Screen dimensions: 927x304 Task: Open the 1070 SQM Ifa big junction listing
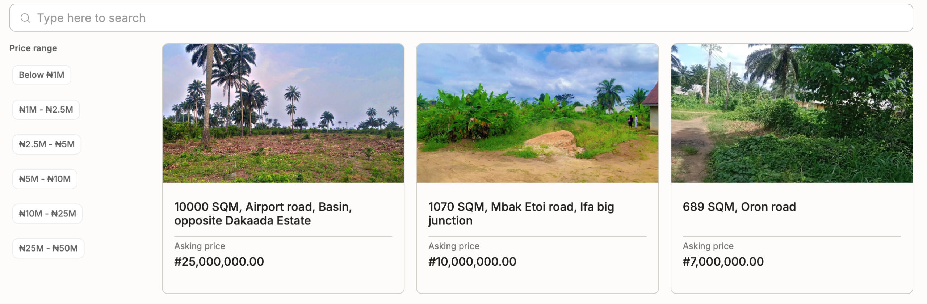pyautogui.click(x=521, y=214)
